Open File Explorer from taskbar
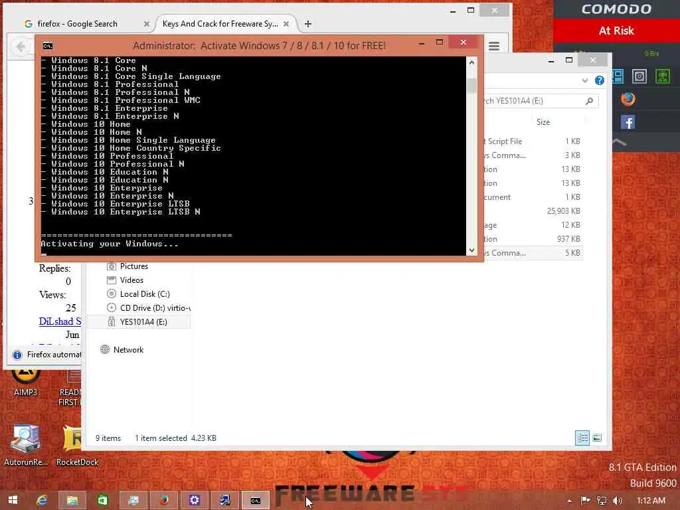680x510 pixels. [x=72, y=500]
